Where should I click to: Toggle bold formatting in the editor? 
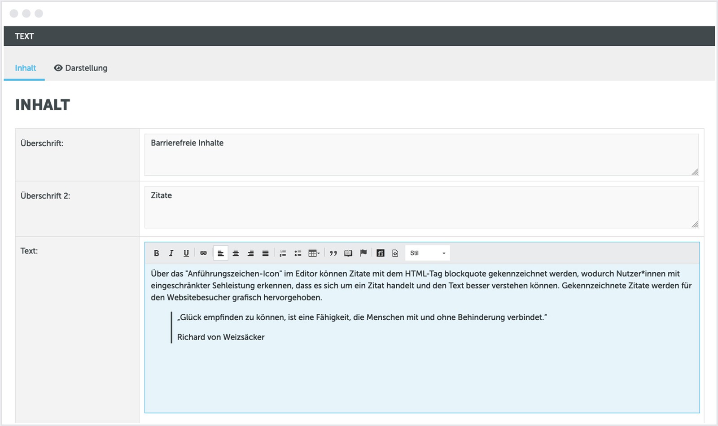(156, 253)
